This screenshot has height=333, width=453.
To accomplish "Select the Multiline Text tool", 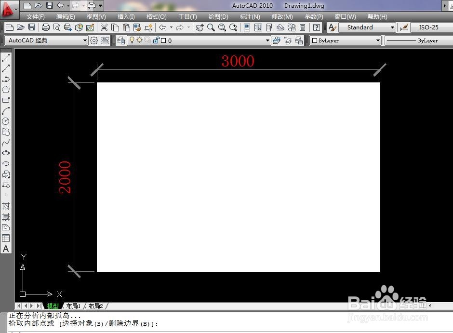I will 6,249.
